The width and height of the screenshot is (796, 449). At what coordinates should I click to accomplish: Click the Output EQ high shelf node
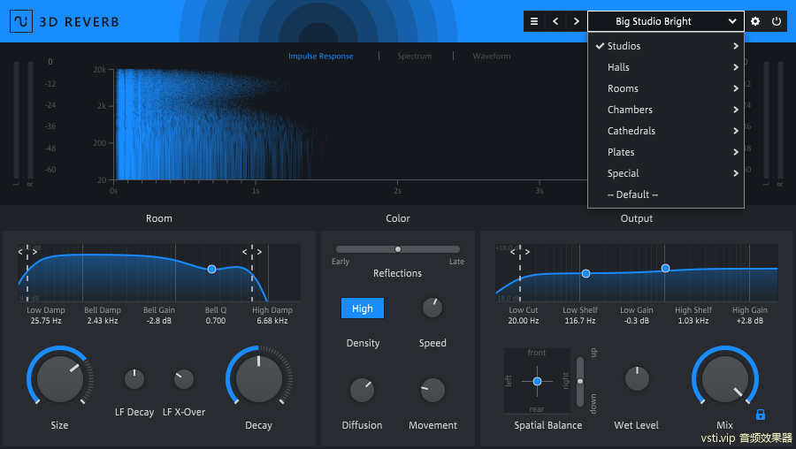pos(665,268)
